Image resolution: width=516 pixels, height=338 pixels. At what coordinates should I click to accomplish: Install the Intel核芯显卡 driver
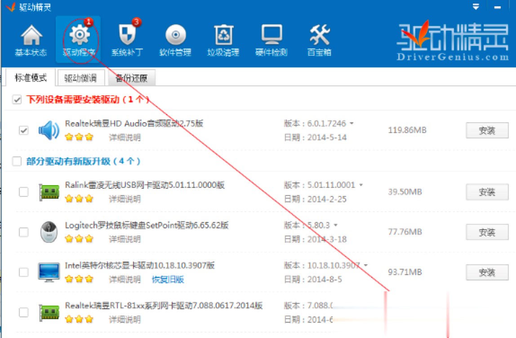[487, 272]
